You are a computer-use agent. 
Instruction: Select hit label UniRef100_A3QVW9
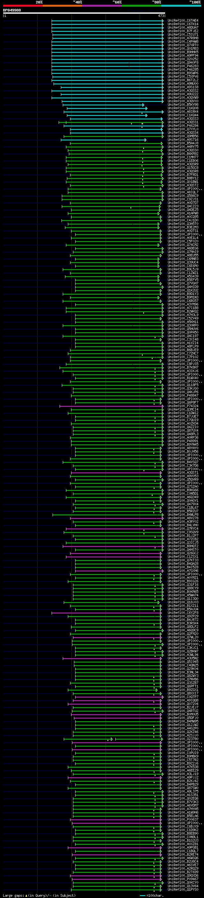point(183,97)
